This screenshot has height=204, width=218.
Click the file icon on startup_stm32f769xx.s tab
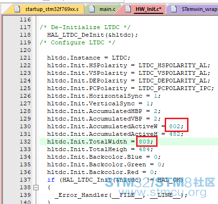point(17,9)
